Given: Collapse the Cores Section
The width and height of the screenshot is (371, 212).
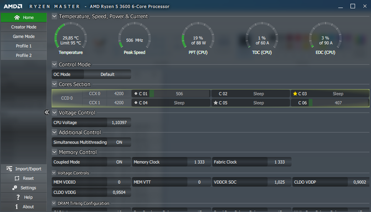Looking at the screenshot, I should [x=54, y=84].
